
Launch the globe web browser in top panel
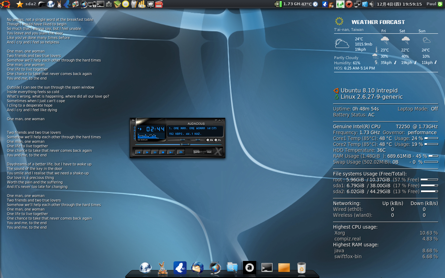tap(51, 4)
